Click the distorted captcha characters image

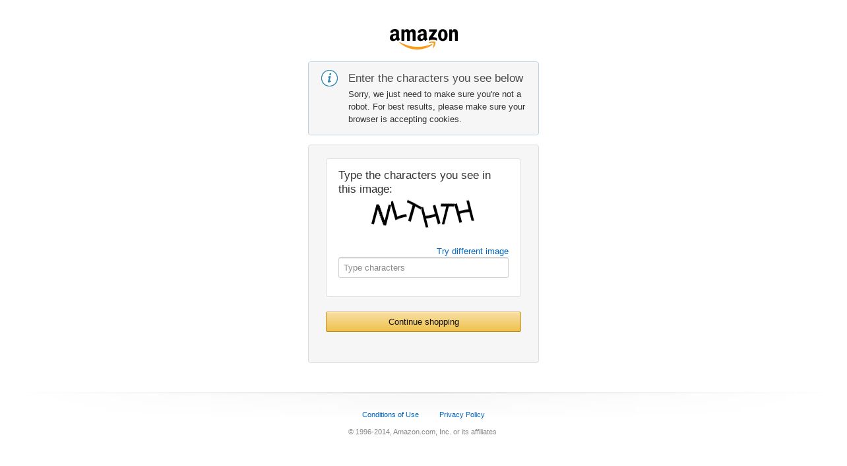[x=423, y=213]
